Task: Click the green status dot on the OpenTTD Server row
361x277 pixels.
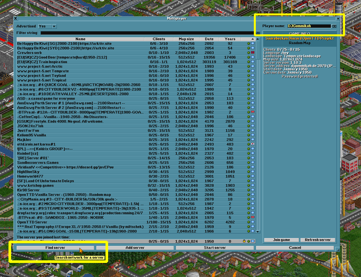Action: (248, 222)
